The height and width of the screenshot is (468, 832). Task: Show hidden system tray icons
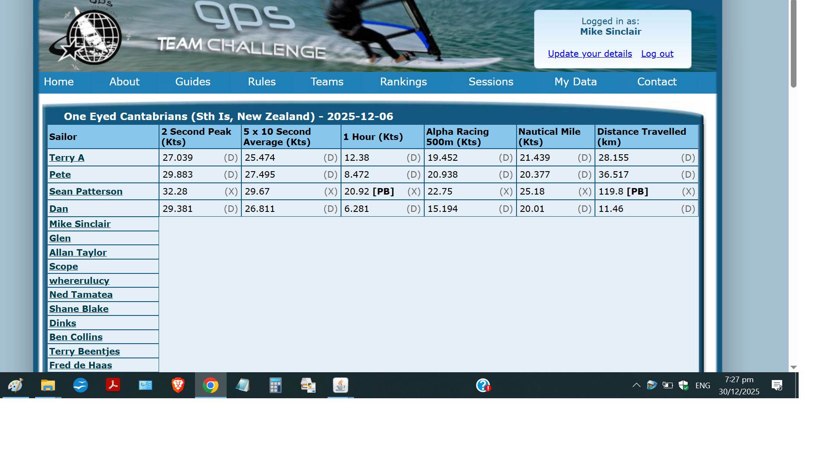pyautogui.click(x=636, y=385)
